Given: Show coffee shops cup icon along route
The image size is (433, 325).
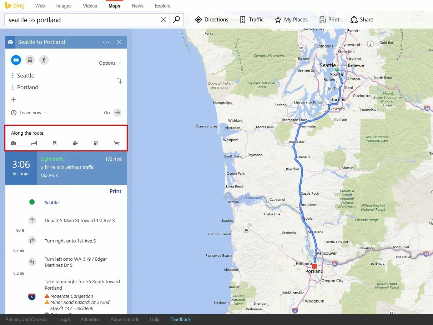Looking at the screenshot, I should (75, 143).
